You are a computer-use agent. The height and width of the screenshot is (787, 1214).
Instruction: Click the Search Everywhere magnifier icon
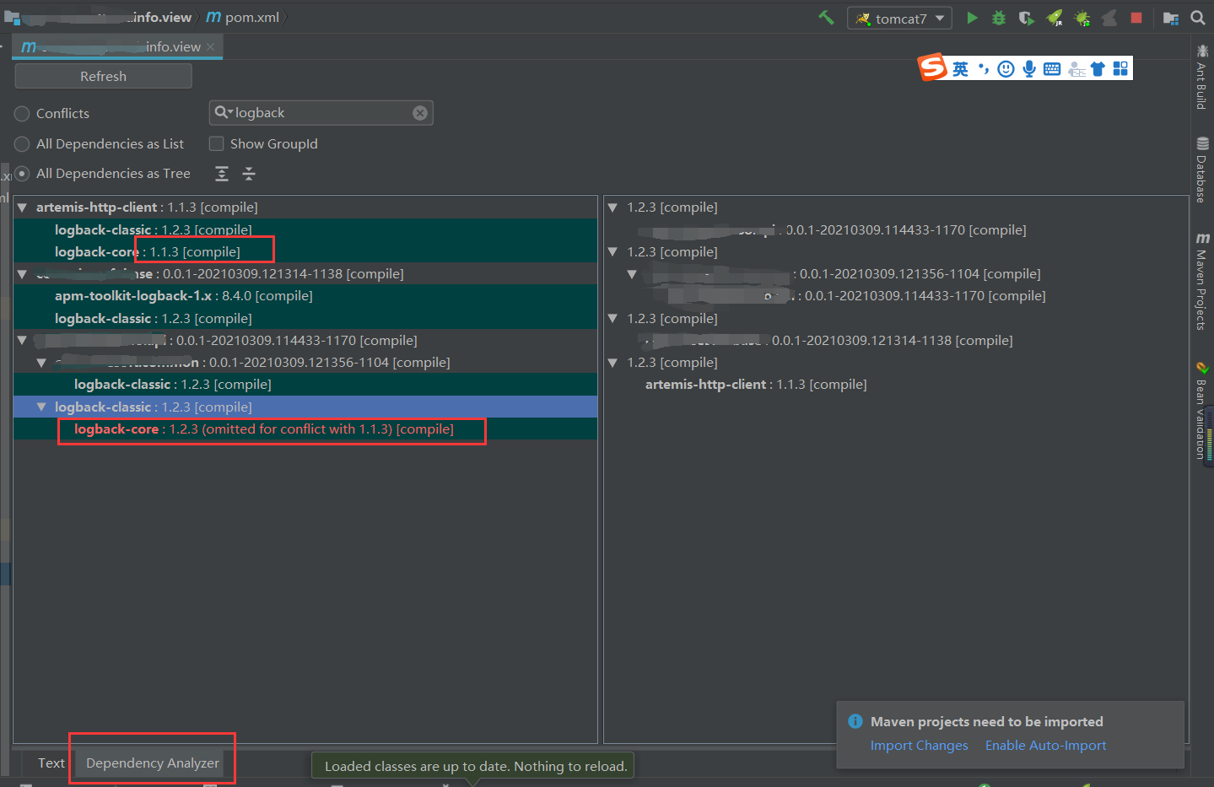[x=1197, y=17]
